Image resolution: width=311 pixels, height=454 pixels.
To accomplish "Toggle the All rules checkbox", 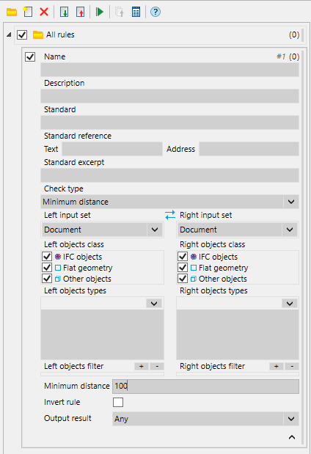I will [22, 34].
